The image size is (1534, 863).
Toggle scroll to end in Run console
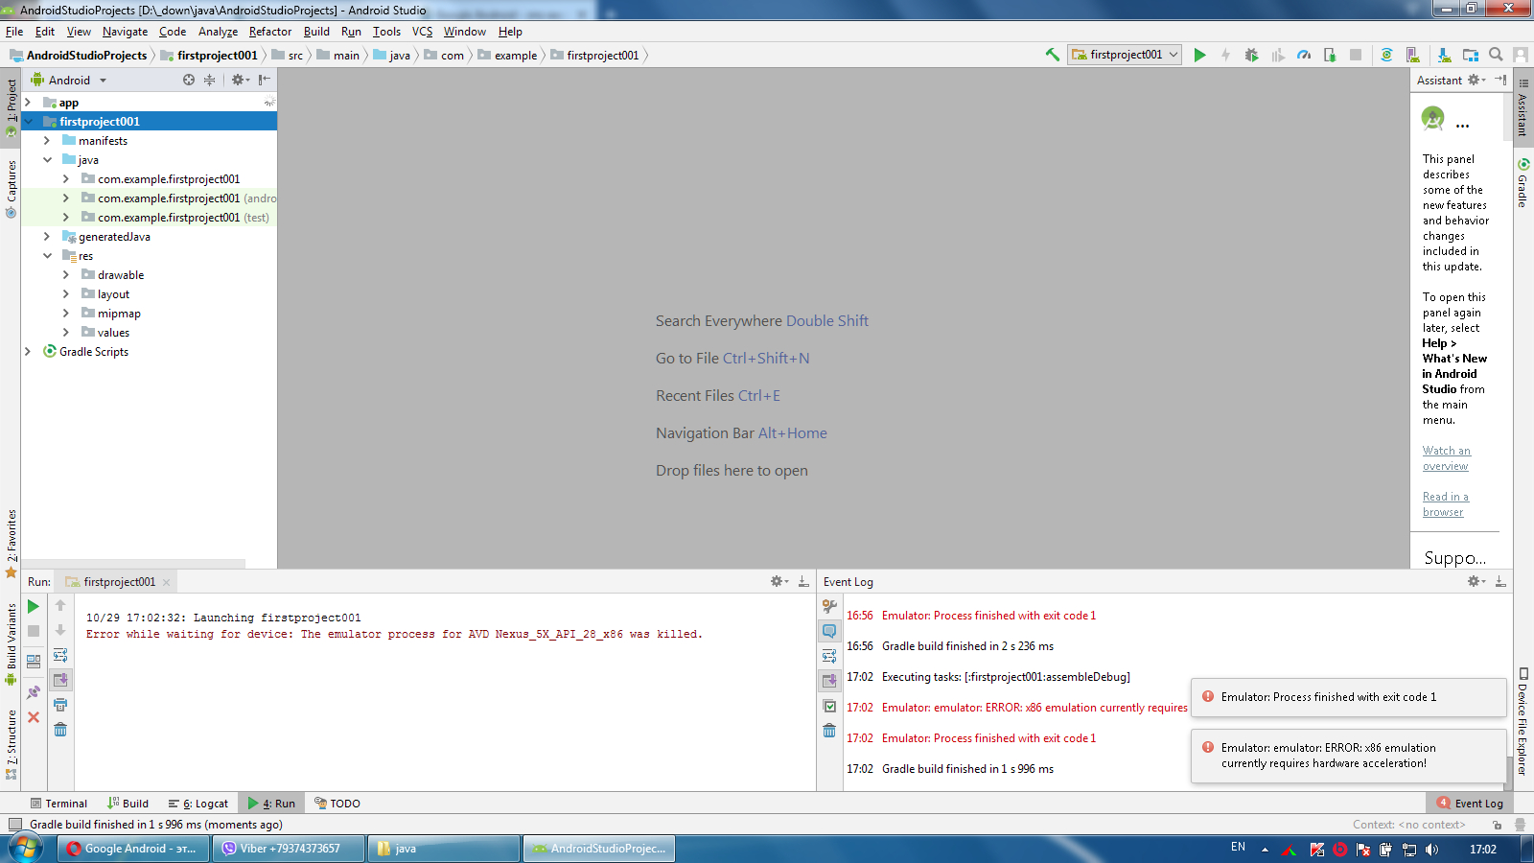(60, 680)
